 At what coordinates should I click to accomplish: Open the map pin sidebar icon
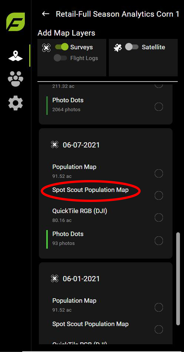tap(16, 56)
